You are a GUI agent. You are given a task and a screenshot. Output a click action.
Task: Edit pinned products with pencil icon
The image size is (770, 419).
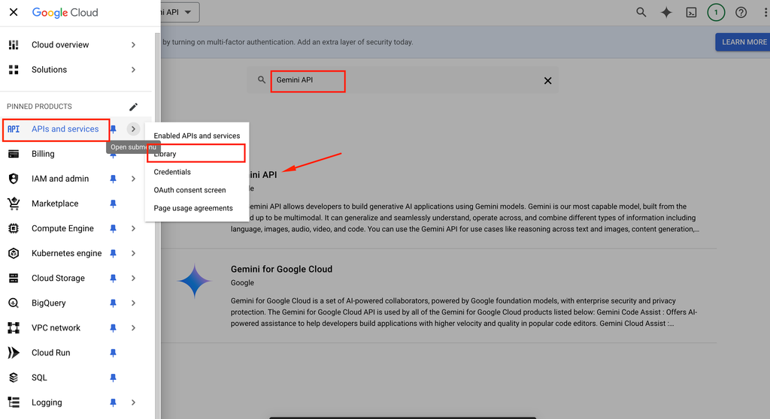click(133, 107)
